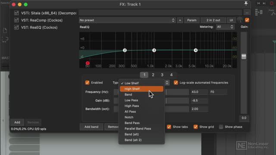Choose Low Shelf from the type menu
Screen dimensions: 276x155
pos(142,83)
